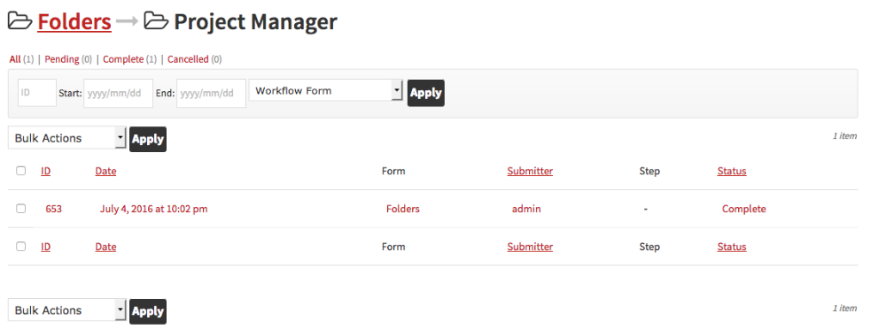
Task: Click the Start date field
Action: click(x=118, y=93)
